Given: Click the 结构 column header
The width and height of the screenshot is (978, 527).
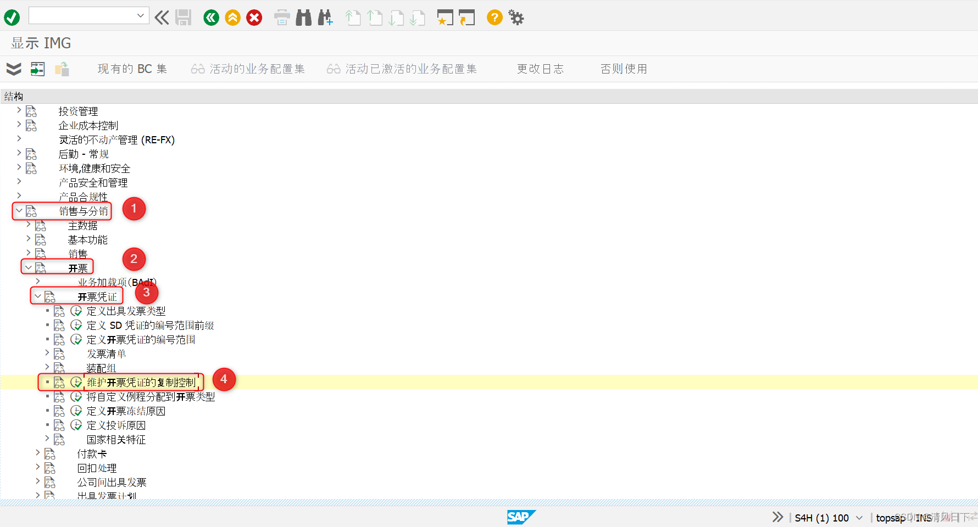Looking at the screenshot, I should 14,97.
